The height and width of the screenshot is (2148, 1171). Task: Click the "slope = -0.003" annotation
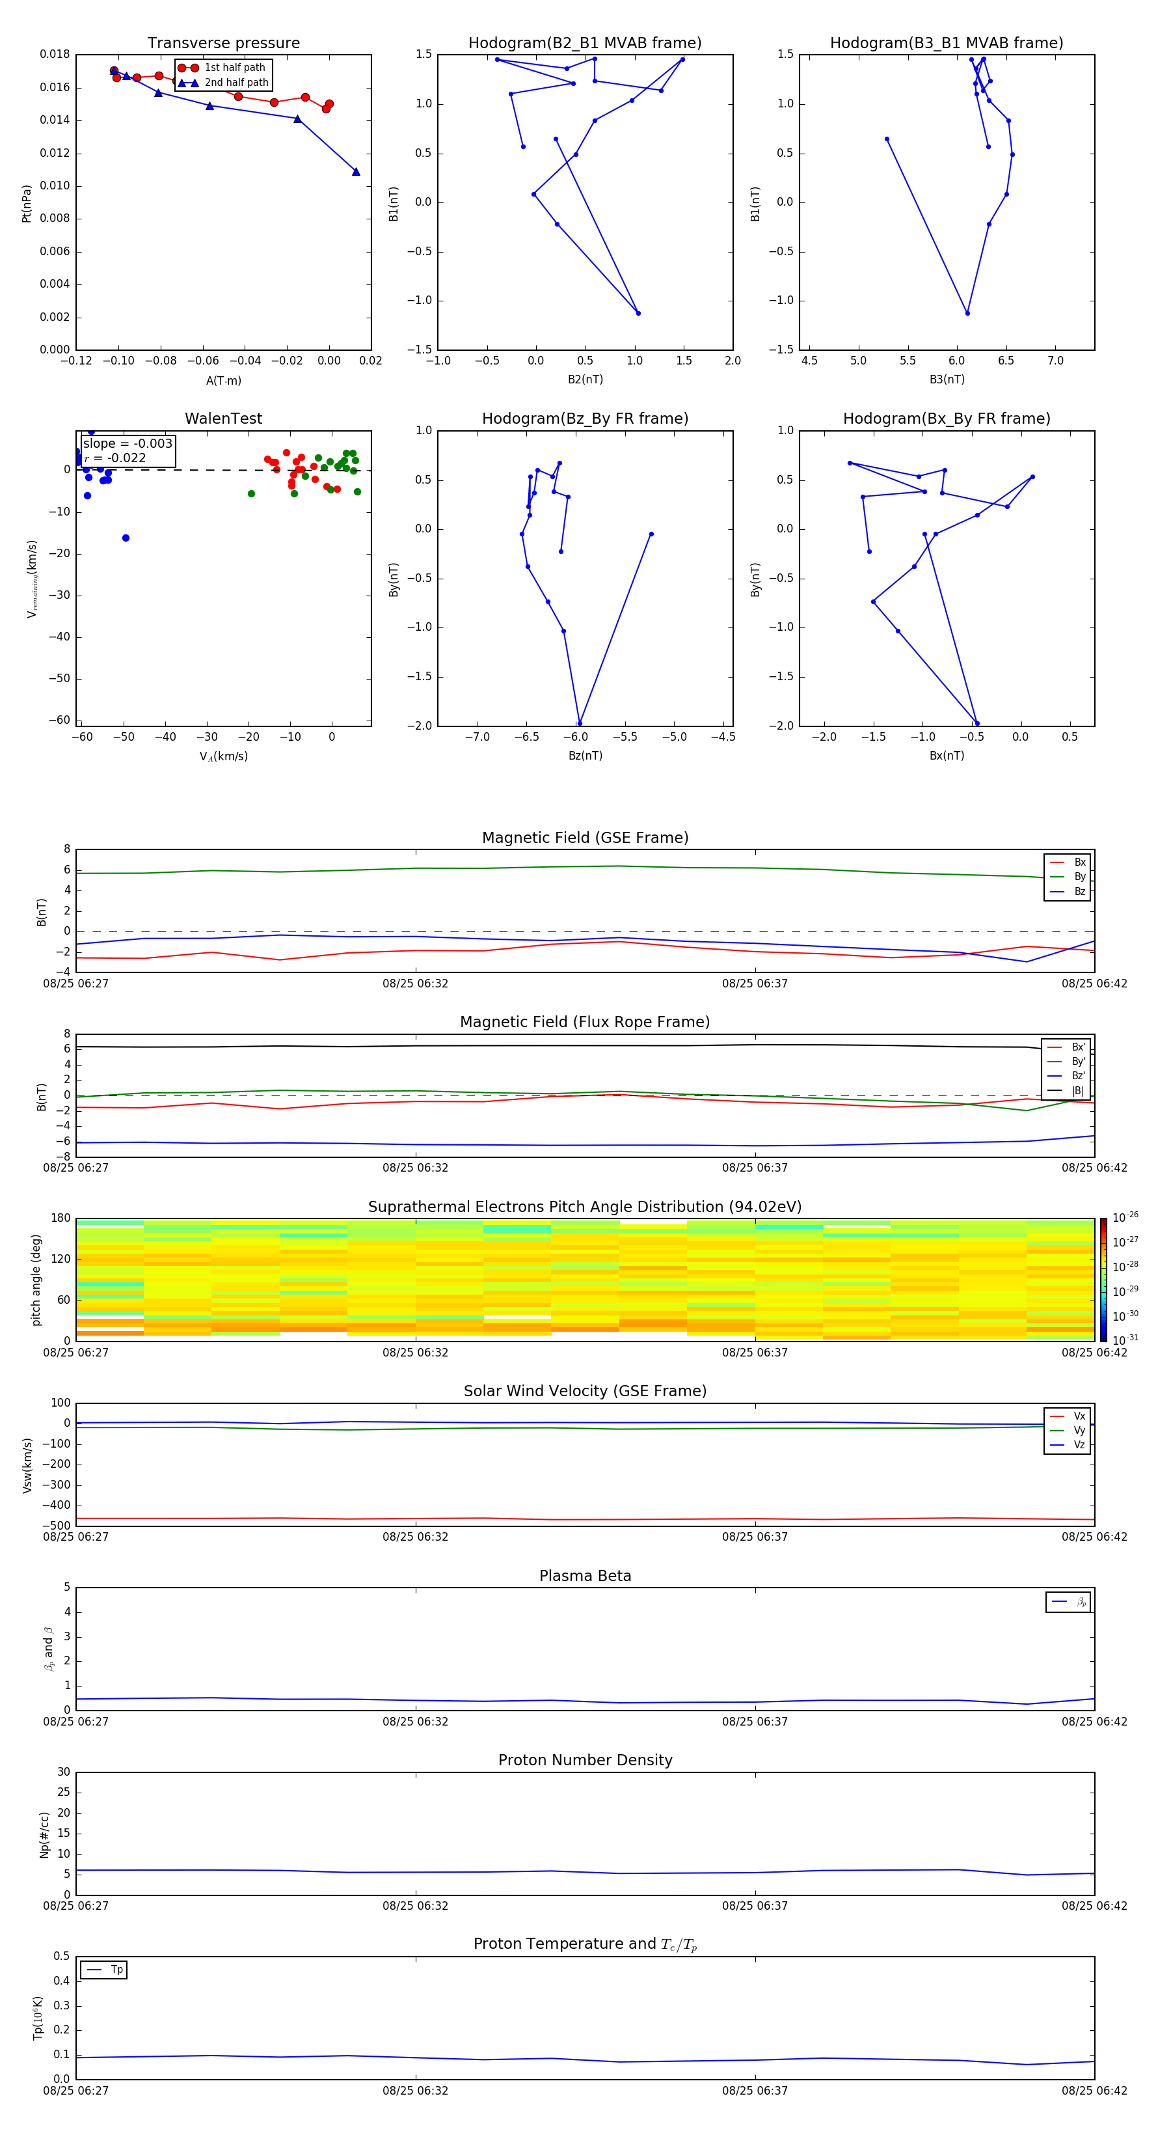[x=128, y=444]
